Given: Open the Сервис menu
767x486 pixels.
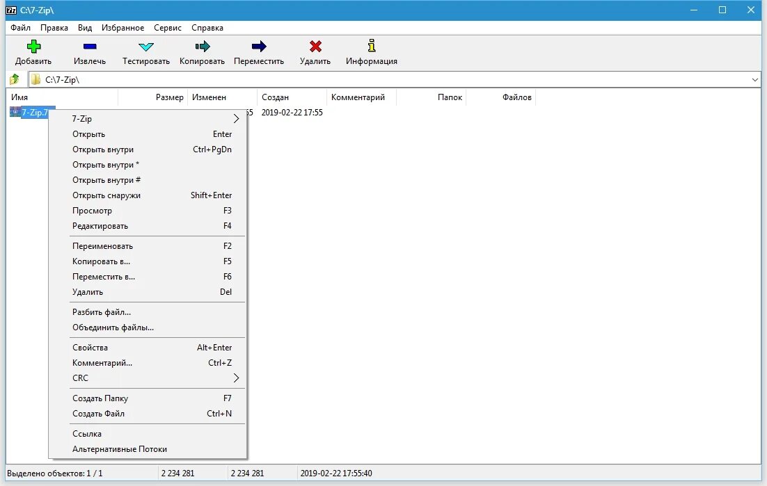Looking at the screenshot, I should click(168, 28).
